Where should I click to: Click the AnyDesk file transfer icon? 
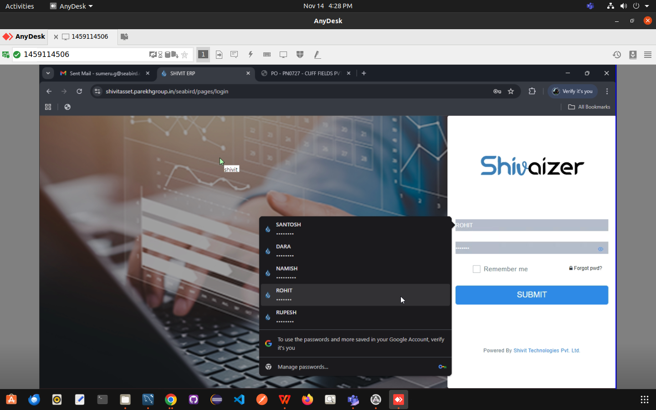[219, 55]
